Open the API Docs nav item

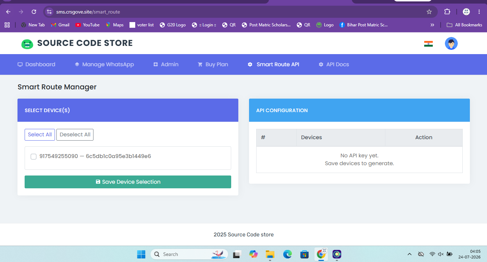334,64
